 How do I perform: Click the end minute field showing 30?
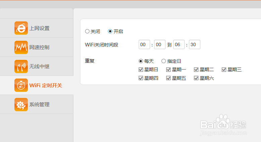point(195,44)
